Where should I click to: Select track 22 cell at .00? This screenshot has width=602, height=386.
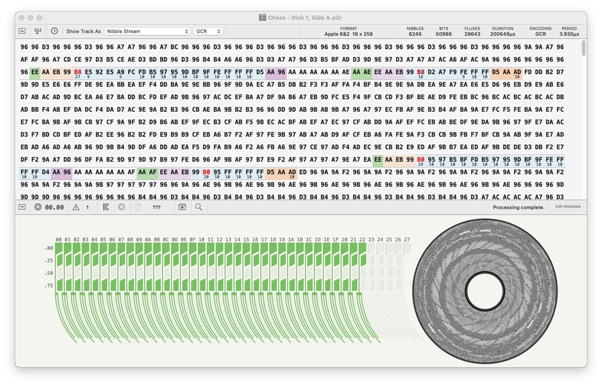[362, 249]
